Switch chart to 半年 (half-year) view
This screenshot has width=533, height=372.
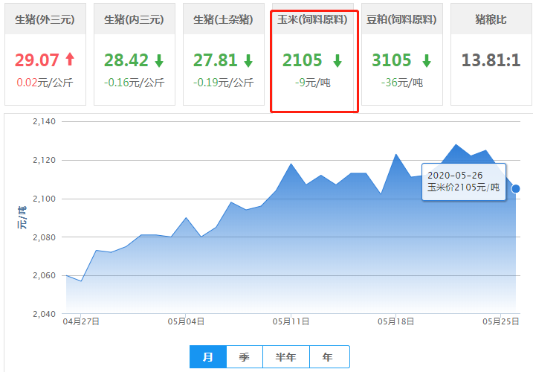pos(285,357)
